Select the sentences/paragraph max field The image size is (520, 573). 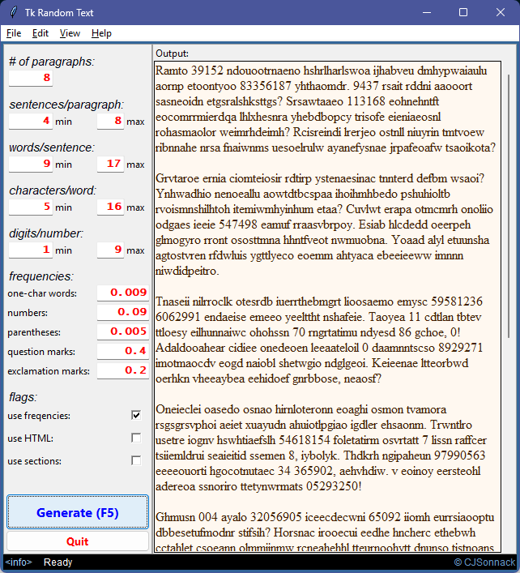[x=110, y=122]
